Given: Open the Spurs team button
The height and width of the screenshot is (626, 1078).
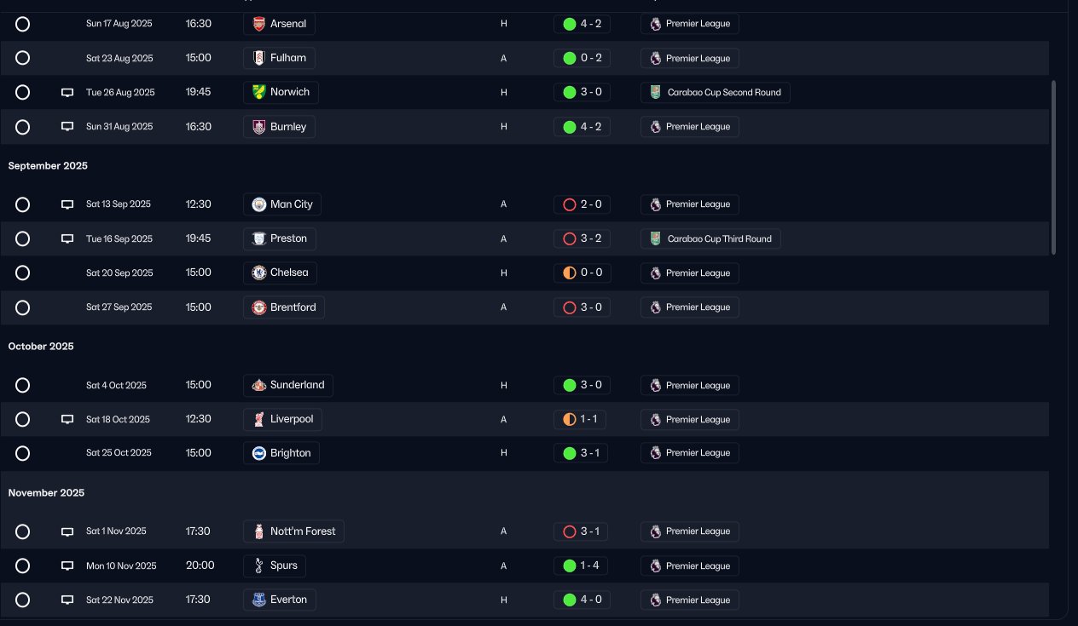Looking at the screenshot, I should (x=275, y=566).
